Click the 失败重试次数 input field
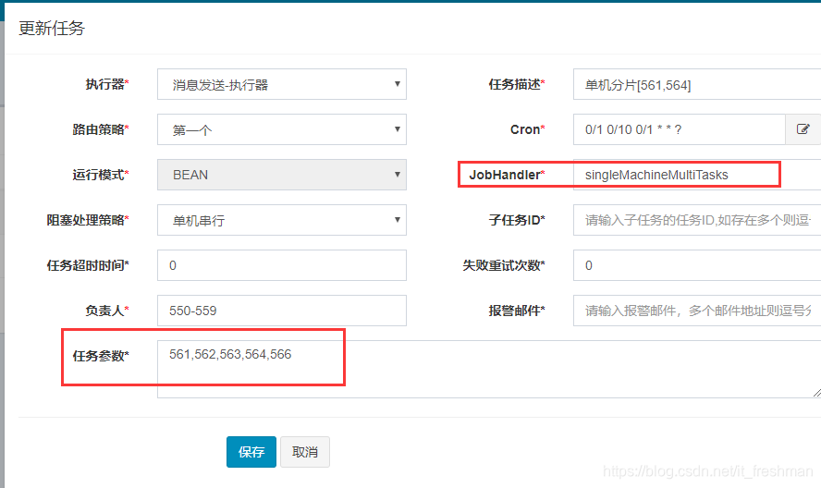Image resolution: width=821 pixels, height=488 pixels. pos(697,265)
